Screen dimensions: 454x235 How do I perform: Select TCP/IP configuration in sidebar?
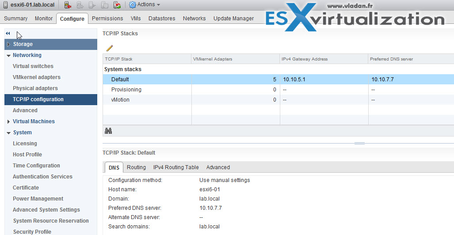[51, 99]
